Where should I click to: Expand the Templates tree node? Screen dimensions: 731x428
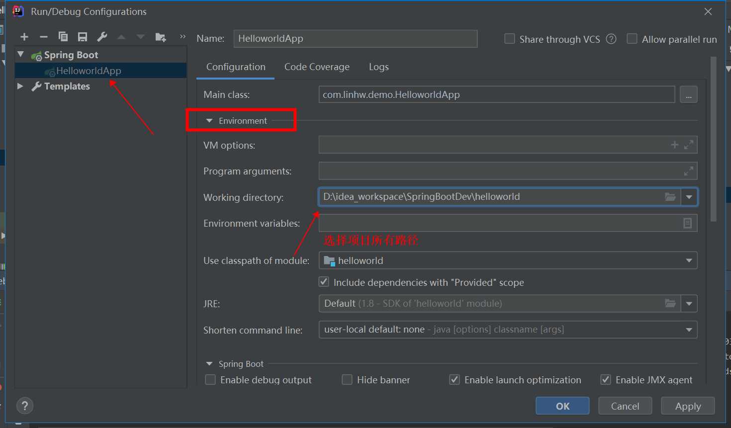point(20,86)
